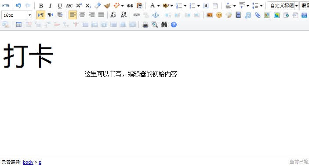Right-align the paragraph
This screenshot has height=166, width=309.
[x=91, y=15]
